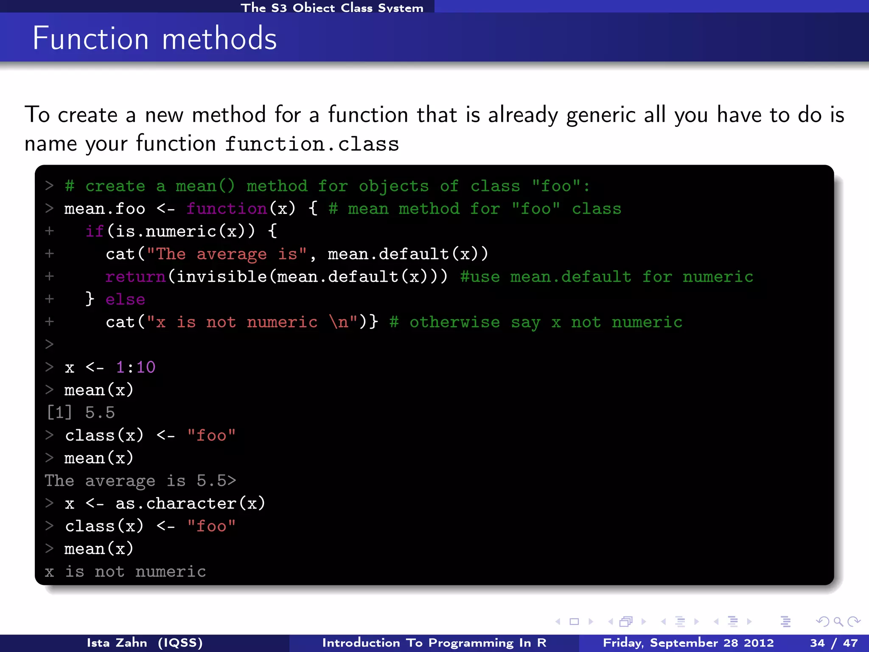Go to next subsection arrow
Viewport: 869px width, 652px height.
(696, 622)
